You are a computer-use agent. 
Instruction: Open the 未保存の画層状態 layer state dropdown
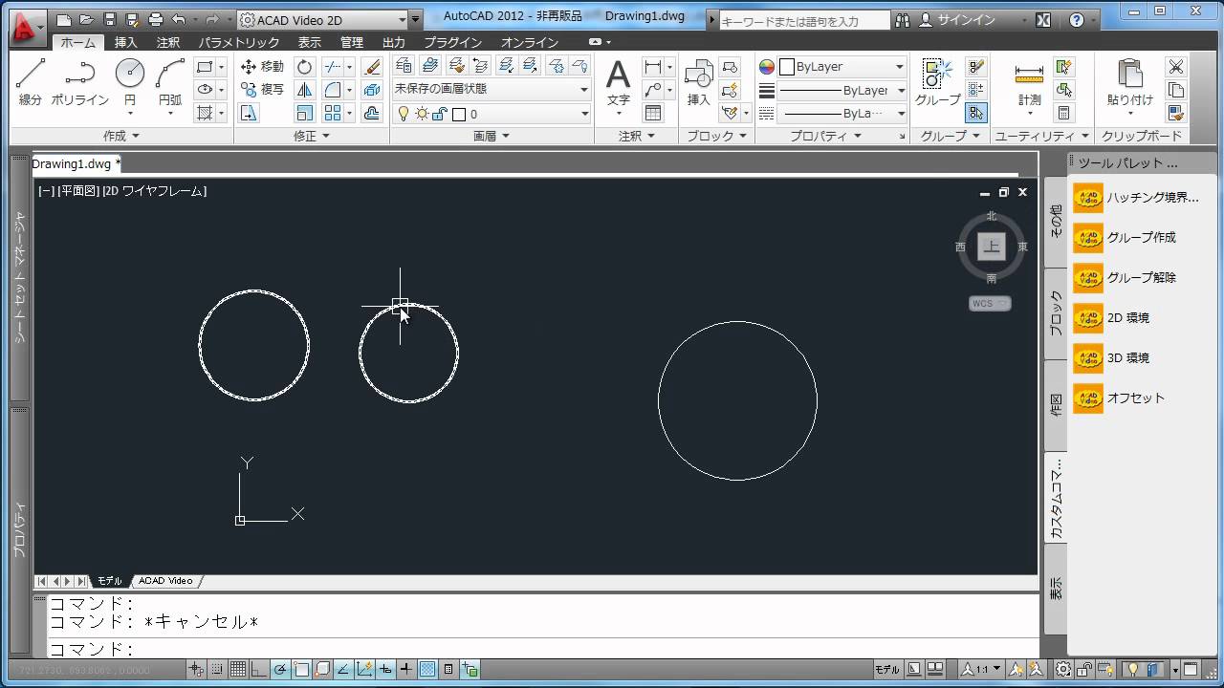tap(492, 89)
